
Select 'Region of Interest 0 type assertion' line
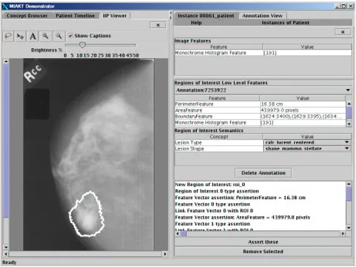click(217, 191)
